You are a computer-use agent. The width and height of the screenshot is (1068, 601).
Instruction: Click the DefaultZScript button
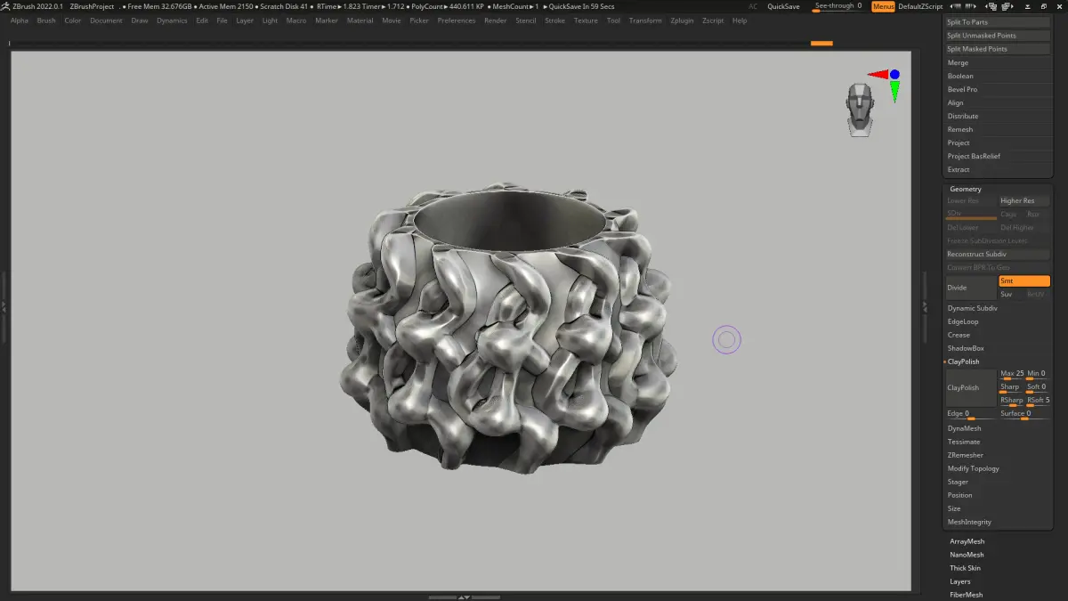click(x=920, y=6)
